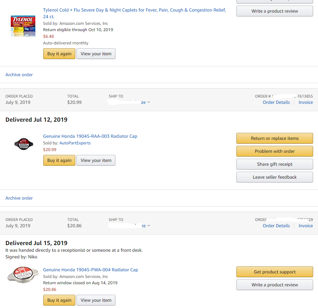Archive order containing the Tylenol item
Image resolution: width=318 pixels, height=308 pixels.
(x=19, y=75)
